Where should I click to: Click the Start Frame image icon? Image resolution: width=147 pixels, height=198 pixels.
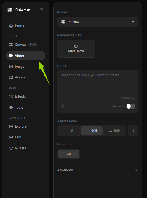coord(76,46)
